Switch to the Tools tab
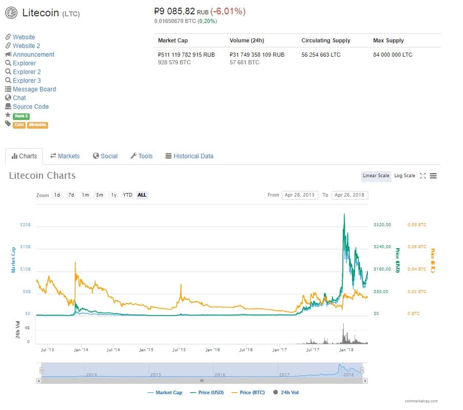463x410 pixels. pyautogui.click(x=141, y=156)
